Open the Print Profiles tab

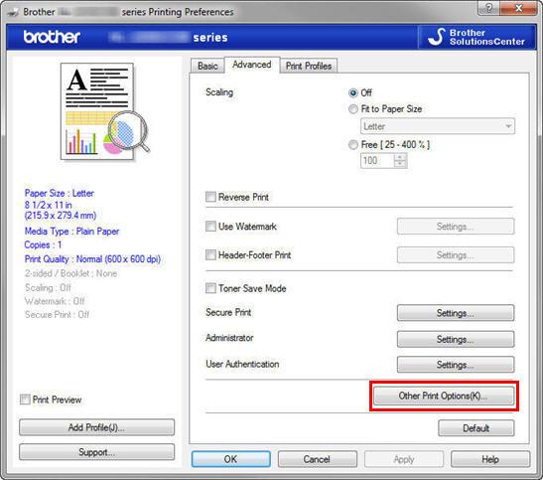(308, 66)
